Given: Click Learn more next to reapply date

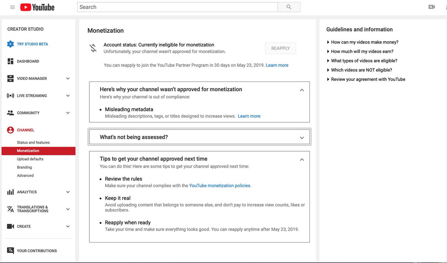Looking at the screenshot, I should point(277,65).
